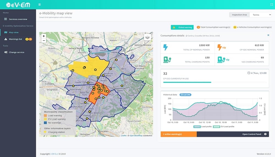Screen dimensions: 275x157
Task: Click the Historical data chart area
Action: click(x=215, y=109)
